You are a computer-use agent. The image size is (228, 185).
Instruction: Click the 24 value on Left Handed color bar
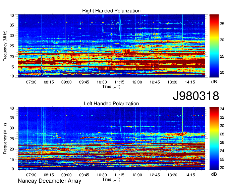point(222,151)
